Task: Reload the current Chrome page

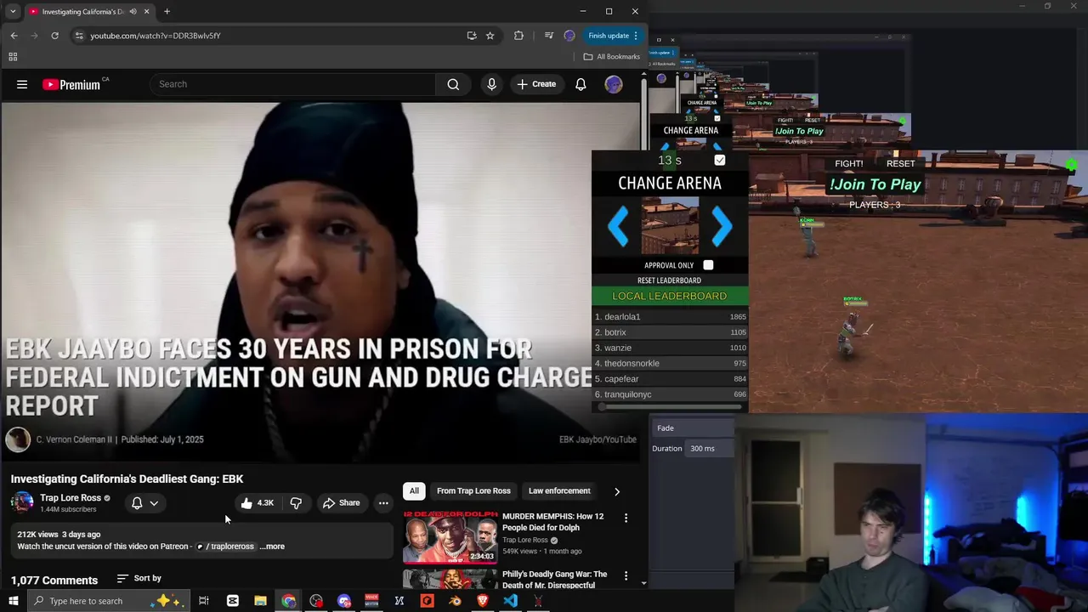Action: (x=54, y=36)
